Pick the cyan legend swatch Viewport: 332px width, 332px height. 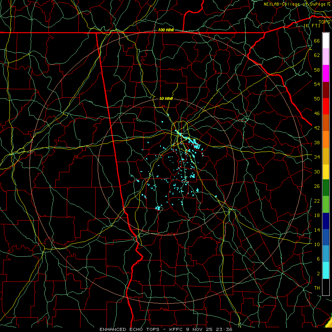[x=326, y=270]
